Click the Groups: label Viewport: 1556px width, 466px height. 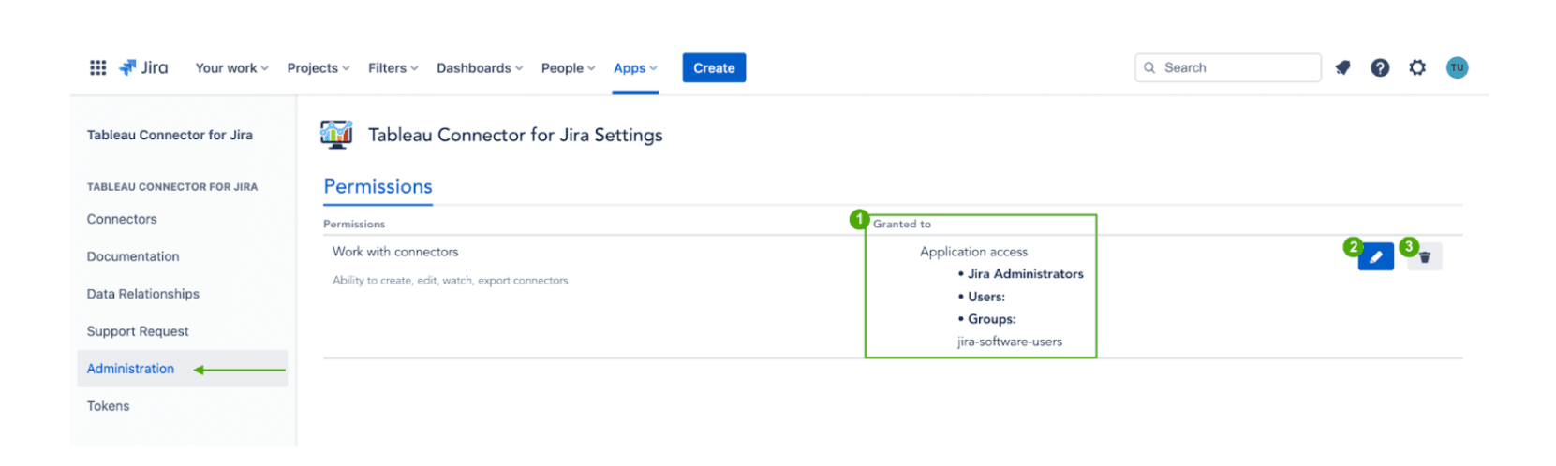pos(991,319)
